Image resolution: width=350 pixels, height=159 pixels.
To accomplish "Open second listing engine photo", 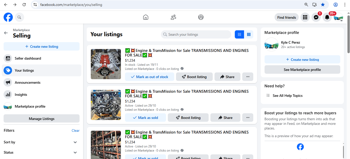I will coord(106,105).
